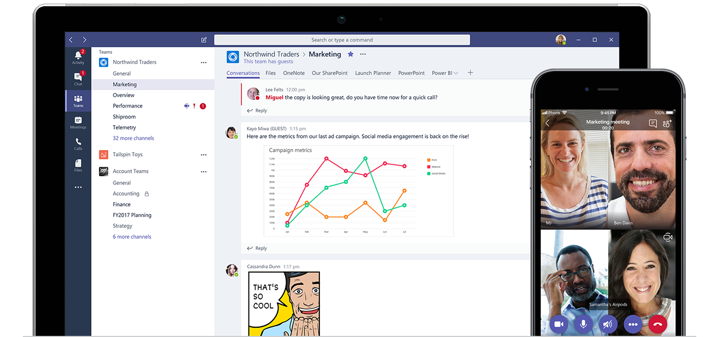This screenshot has height=337, width=718.
Task: Open the user profile avatar
Action: point(561,40)
